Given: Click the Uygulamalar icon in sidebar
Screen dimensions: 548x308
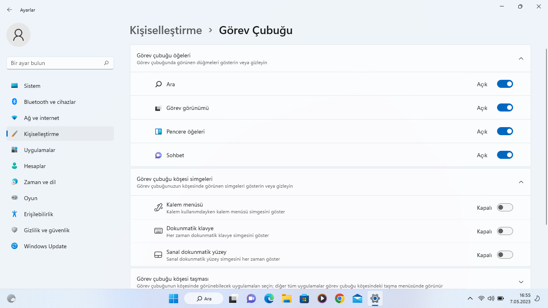Looking at the screenshot, I should pyautogui.click(x=14, y=150).
